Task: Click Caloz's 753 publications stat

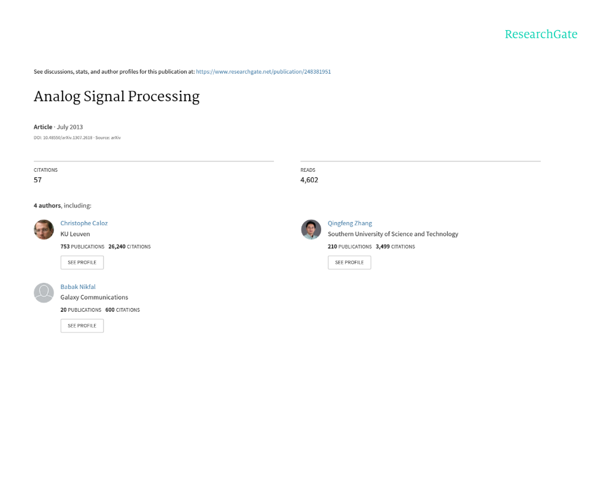Action: (82, 247)
